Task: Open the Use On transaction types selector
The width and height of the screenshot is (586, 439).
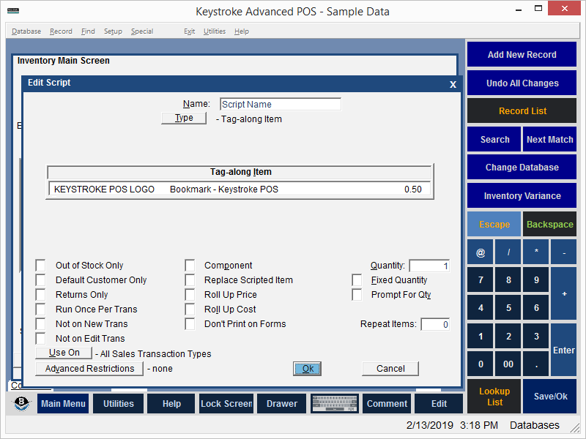Action: (x=64, y=353)
